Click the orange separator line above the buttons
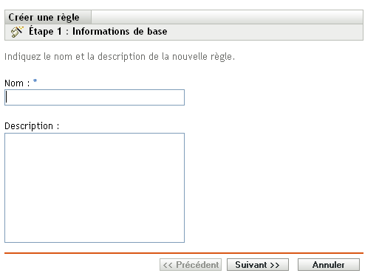Viewport: 379px width, 276px height. [184, 253]
